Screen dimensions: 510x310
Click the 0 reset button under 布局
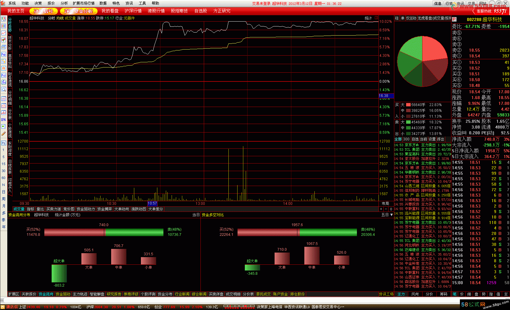click(391, 209)
